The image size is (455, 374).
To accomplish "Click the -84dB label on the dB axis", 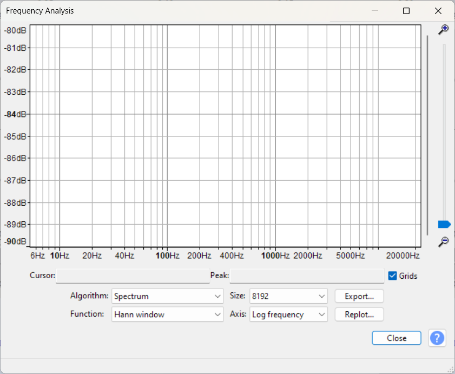I will [x=15, y=114].
